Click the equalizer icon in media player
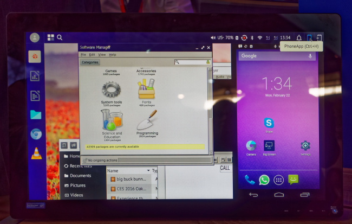 (229, 160)
